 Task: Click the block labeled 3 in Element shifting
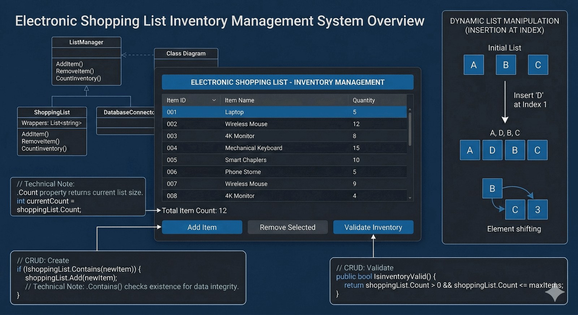click(537, 210)
